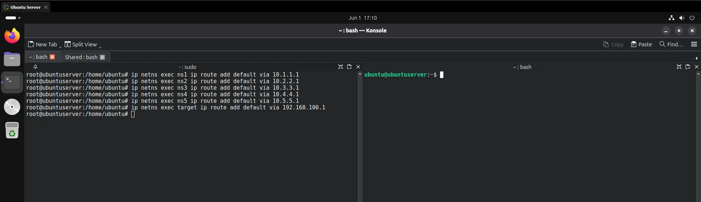Click the '- : sudo' pane title
The height and width of the screenshot is (202, 701).
(187, 67)
